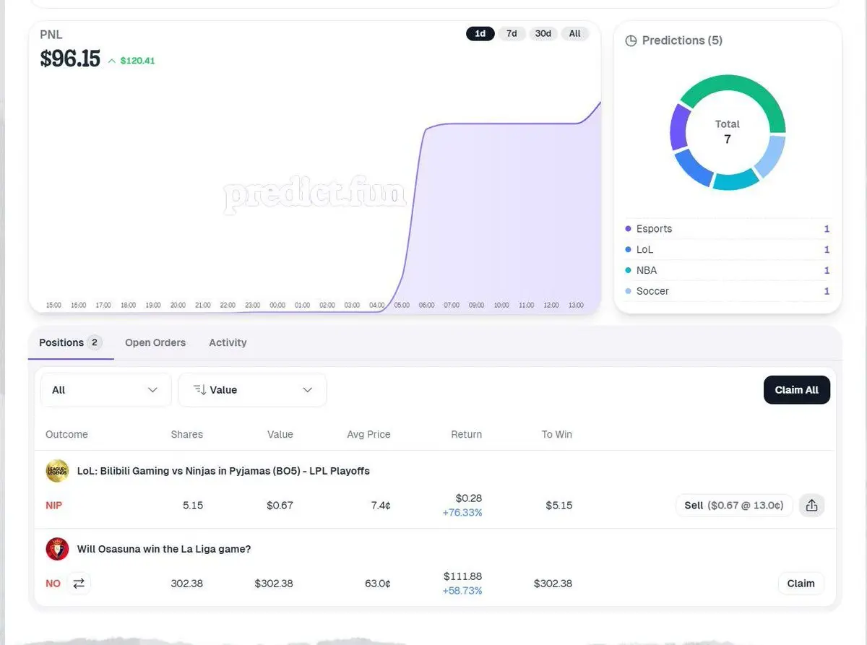Click the Outcome column header
Screen dimensions: 867x645
point(66,435)
